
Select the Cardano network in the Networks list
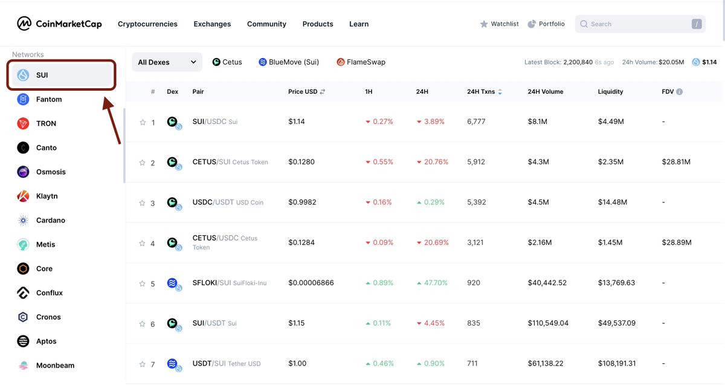[x=24, y=220]
